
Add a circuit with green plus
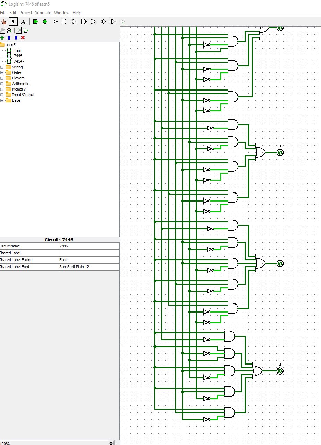2,37
